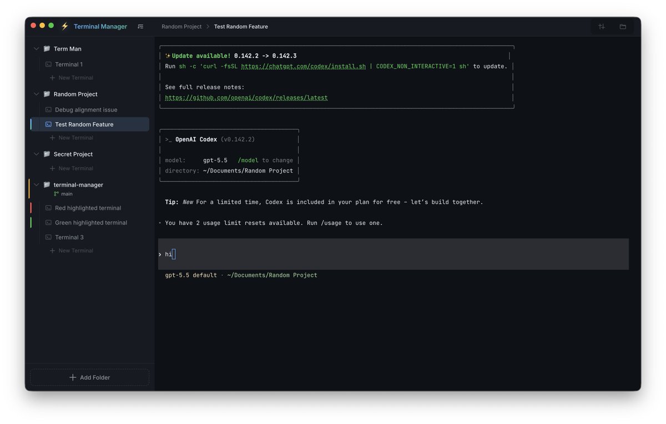Click the Random Project folder icon in sidebar

pyautogui.click(x=47, y=94)
